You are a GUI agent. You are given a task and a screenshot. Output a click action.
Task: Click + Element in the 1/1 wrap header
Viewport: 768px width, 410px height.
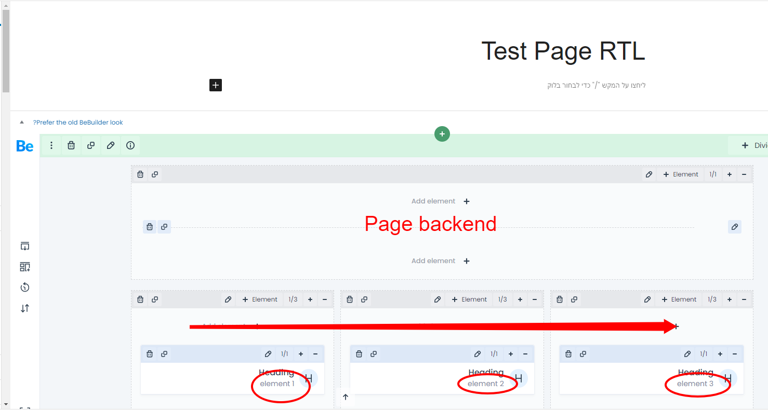coord(681,174)
